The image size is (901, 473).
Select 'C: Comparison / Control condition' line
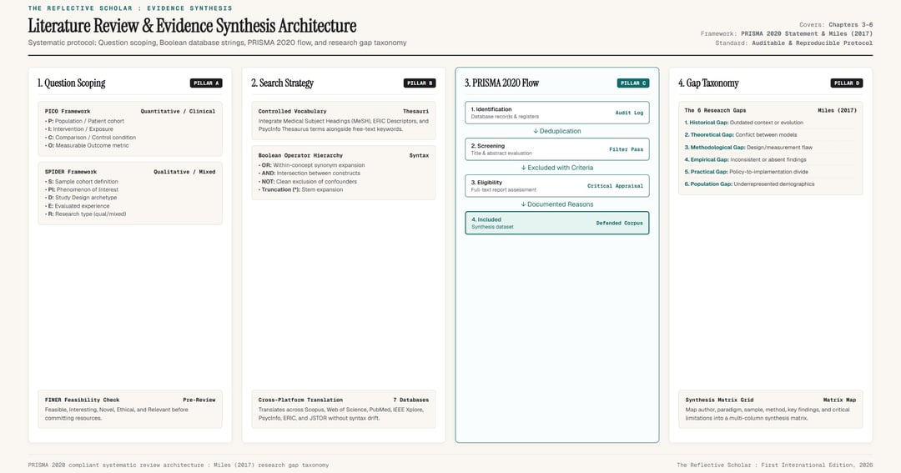(91, 138)
